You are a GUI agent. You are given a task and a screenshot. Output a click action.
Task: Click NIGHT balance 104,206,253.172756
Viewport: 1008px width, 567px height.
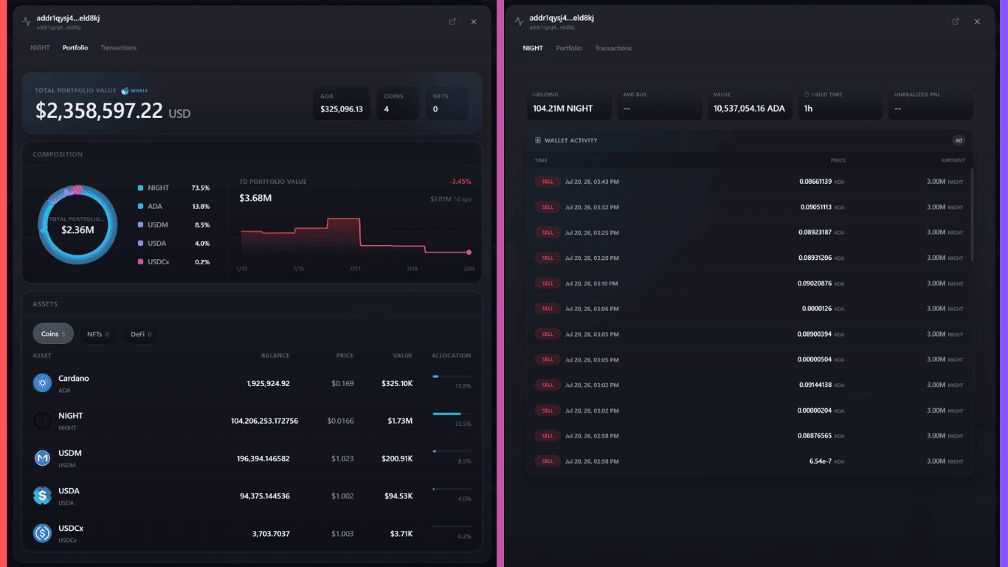pos(264,421)
